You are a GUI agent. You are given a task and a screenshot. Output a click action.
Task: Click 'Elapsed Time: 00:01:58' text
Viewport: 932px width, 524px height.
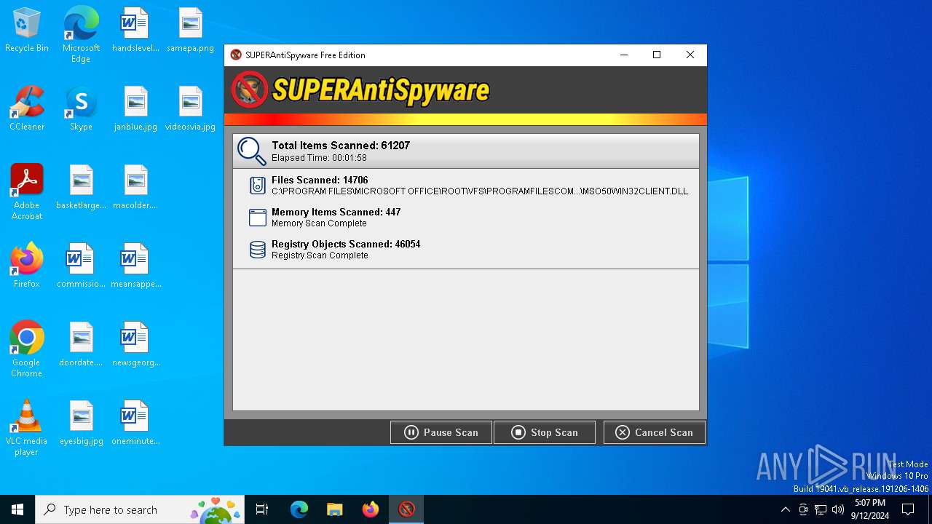coord(319,158)
